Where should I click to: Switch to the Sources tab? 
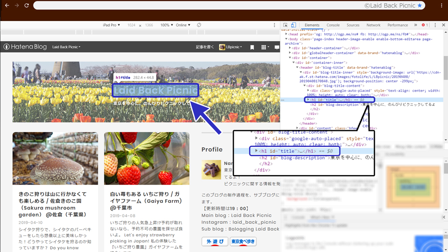(353, 25)
